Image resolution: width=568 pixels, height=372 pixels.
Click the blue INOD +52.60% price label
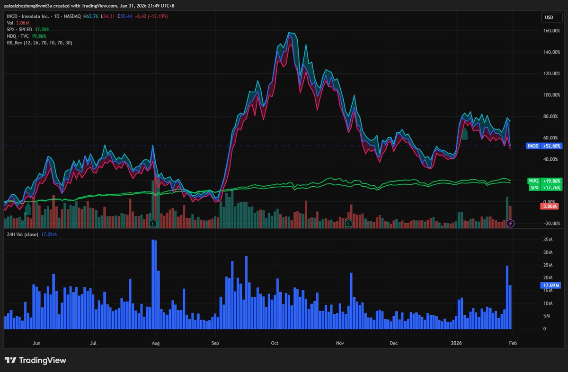(x=544, y=146)
